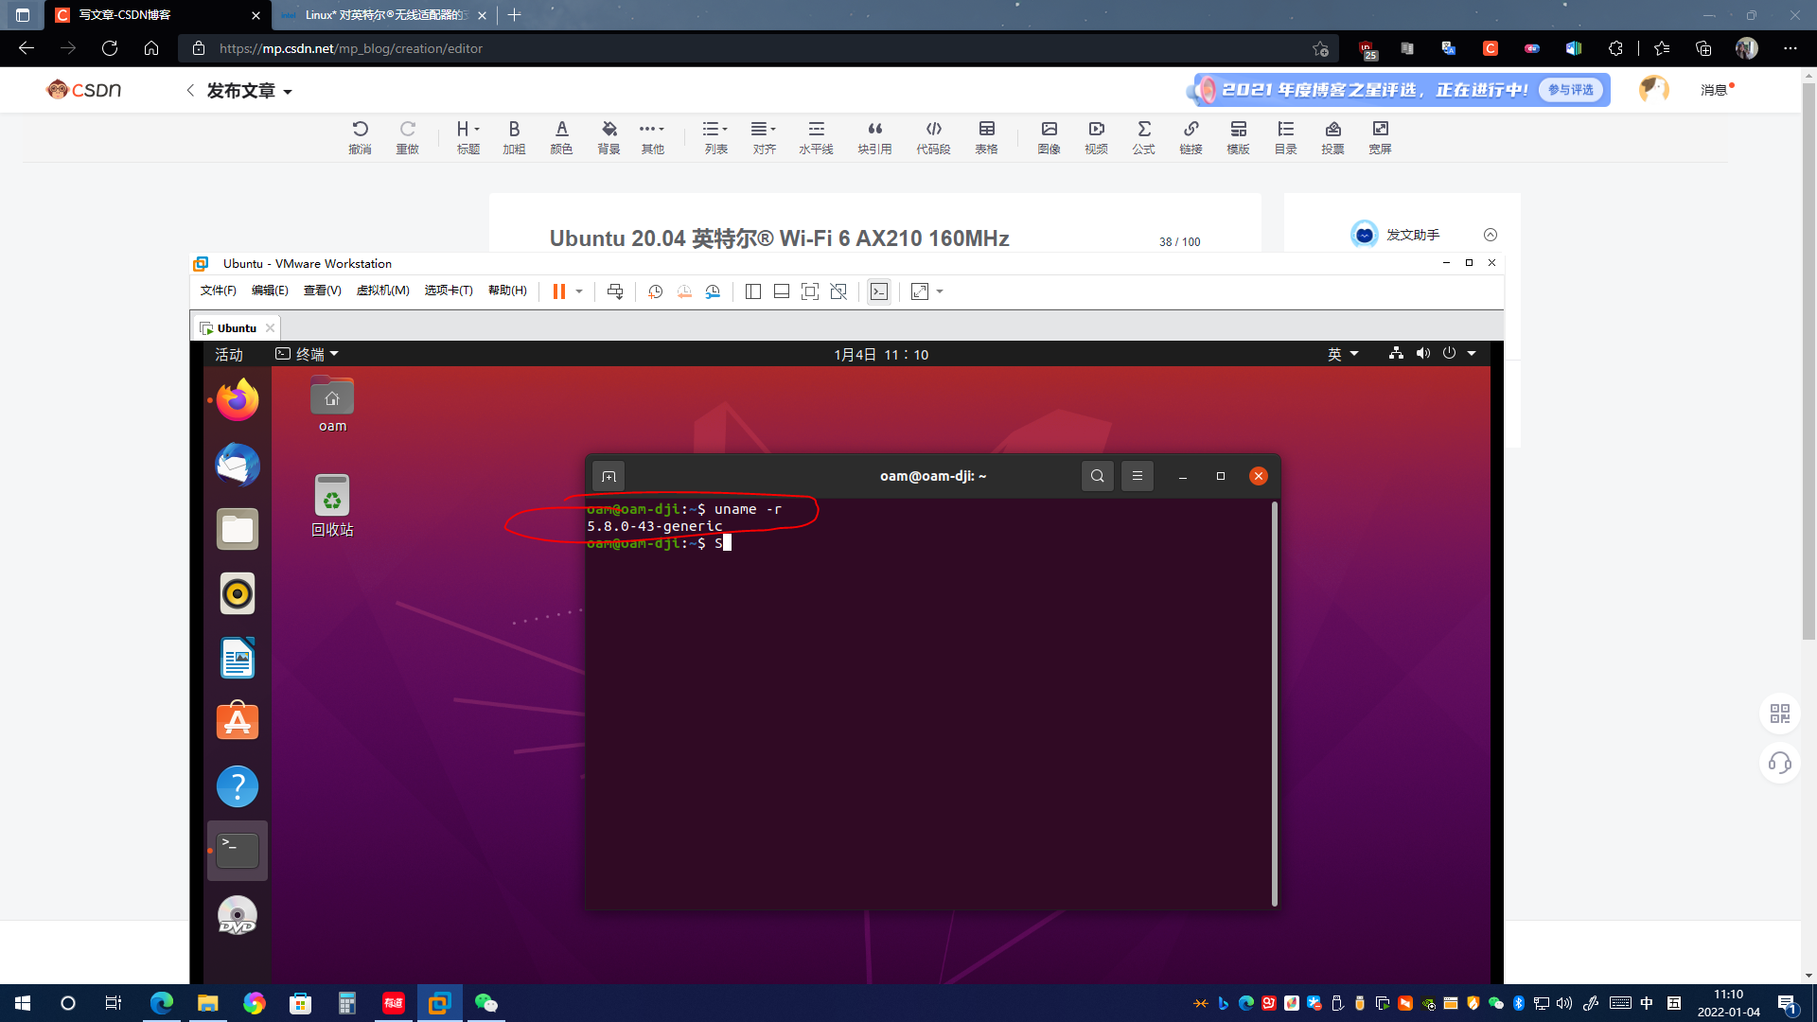Toggle the thumbnail bar view in VMware
This screenshot has height=1022, width=1817.
click(782, 291)
